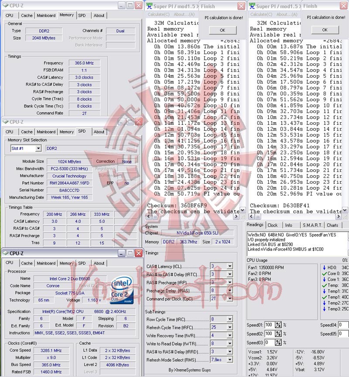Open the Refresh Mode Select (RMS) dropdown
This screenshot has width=349, height=377.
[x=230, y=360]
